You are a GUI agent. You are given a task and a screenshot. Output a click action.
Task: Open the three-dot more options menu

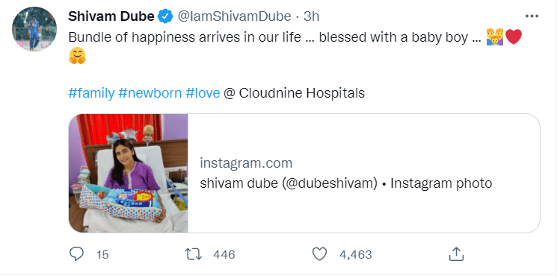coord(532,16)
